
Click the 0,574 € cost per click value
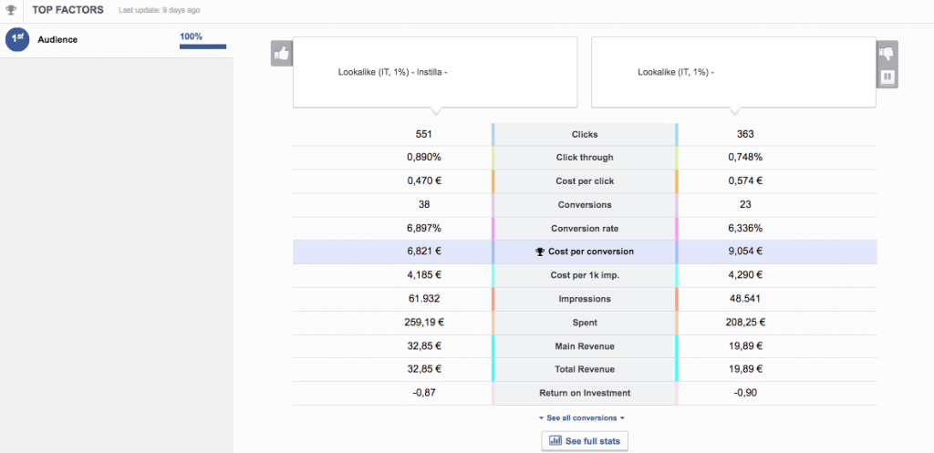744,181
